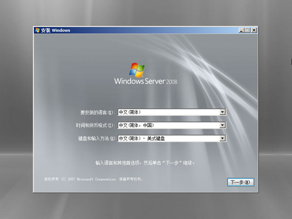Open the 键盘和输入方法 dropdown arrow
The height and width of the screenshot is (219, 292).
point(223,138)
